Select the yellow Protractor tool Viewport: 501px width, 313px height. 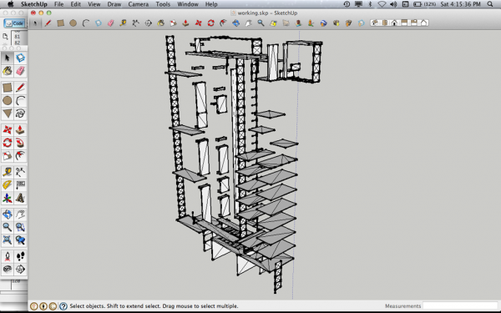click(x=8, y=185)
